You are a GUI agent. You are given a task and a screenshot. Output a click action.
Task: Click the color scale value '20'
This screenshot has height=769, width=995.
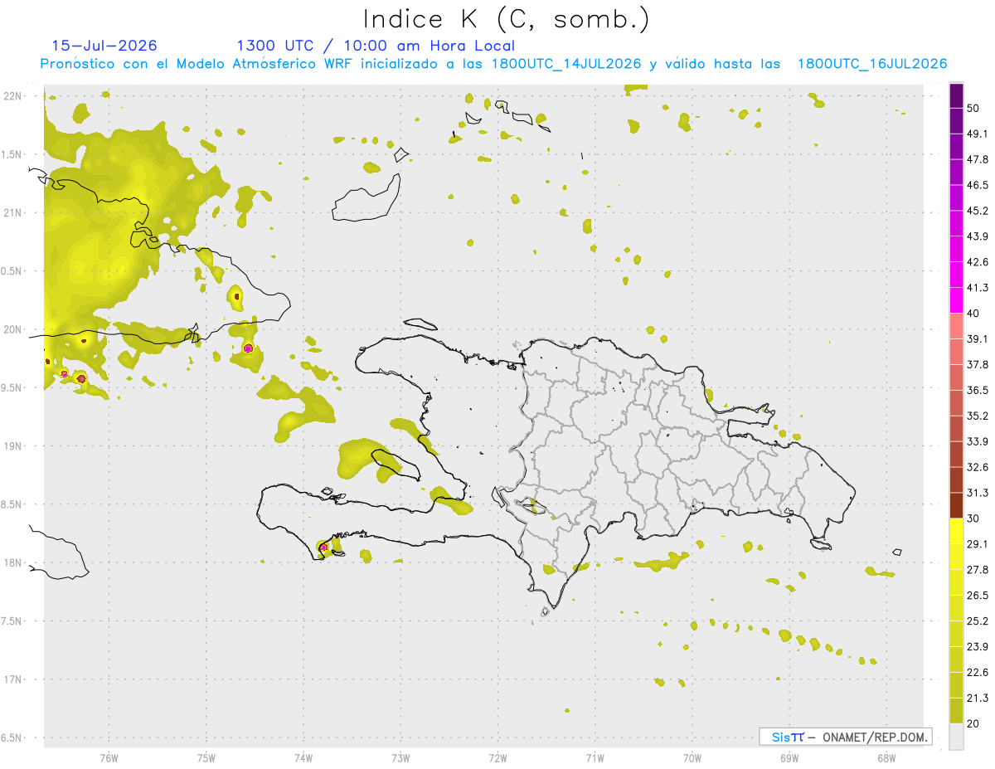pyautogui.click(x=974, y=723)
